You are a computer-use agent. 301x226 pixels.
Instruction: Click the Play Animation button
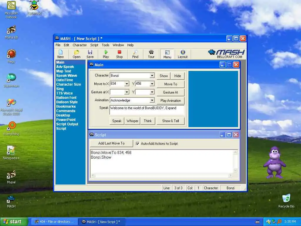click(x=171, y=101)
